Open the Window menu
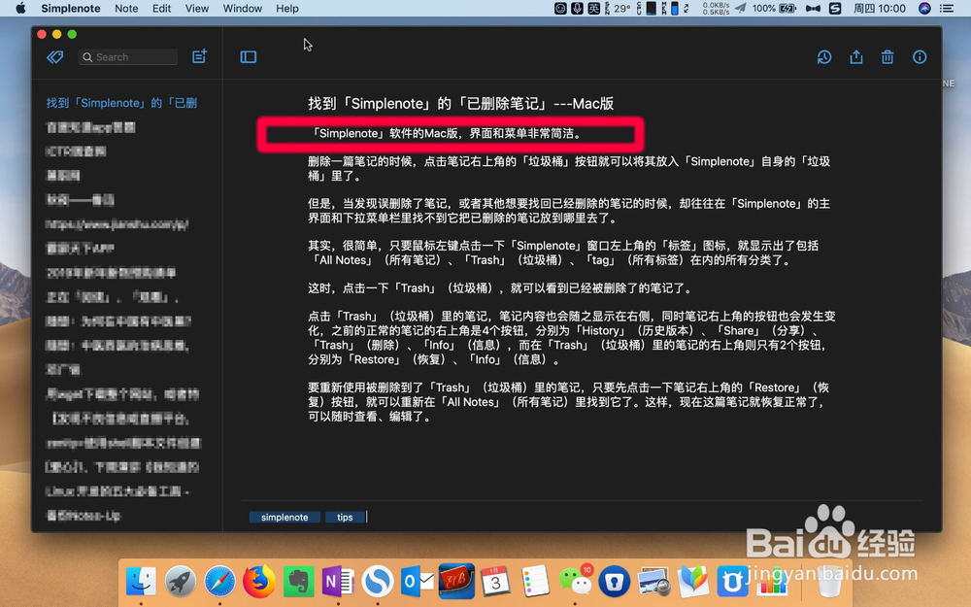 [x=242, y=8]
